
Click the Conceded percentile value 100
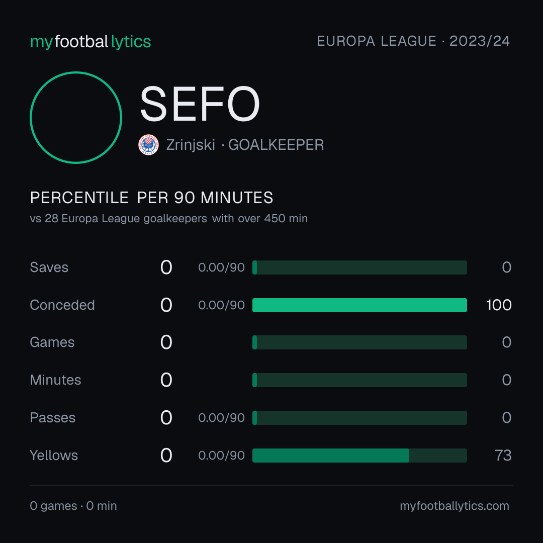tap(499, 305)
